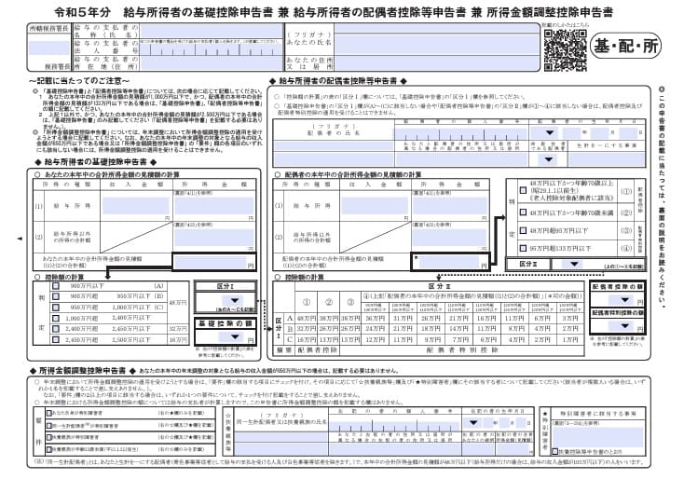Click the フリガナ field above あなたの氏名

(436, 29)
